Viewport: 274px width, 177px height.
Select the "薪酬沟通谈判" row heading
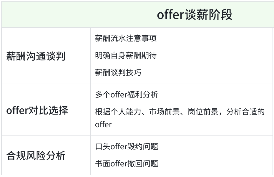[x=36, y=56]
